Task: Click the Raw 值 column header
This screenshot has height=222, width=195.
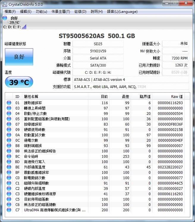Action: click(x=169, y=96)
